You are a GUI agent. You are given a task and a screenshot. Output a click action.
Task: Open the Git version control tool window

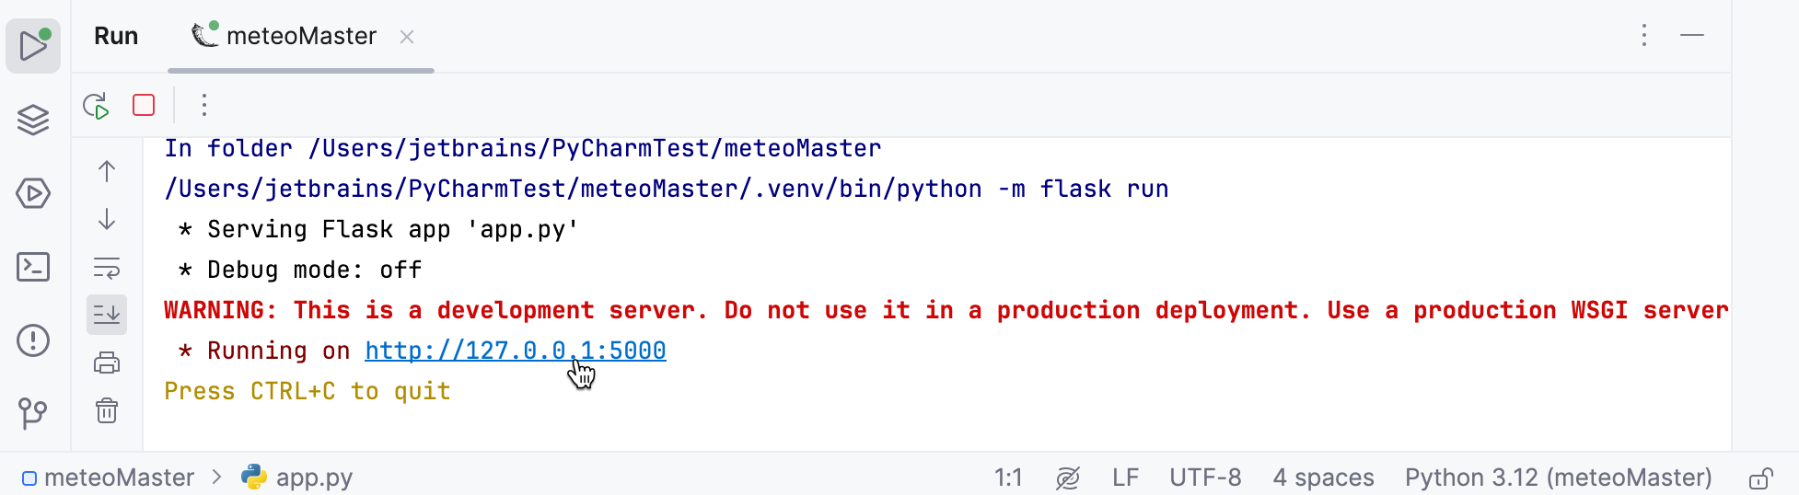coord(33,413)
